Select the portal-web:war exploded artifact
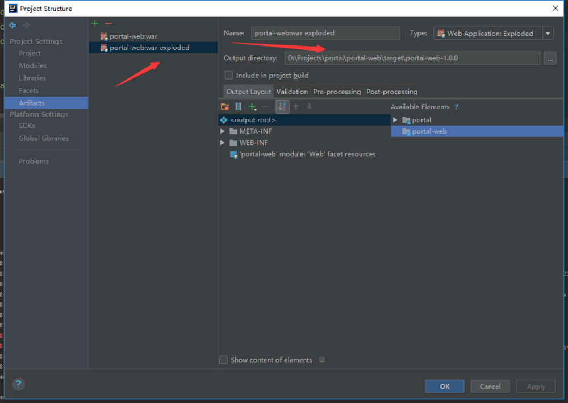568x403 pixels. [x=153, y=48]
